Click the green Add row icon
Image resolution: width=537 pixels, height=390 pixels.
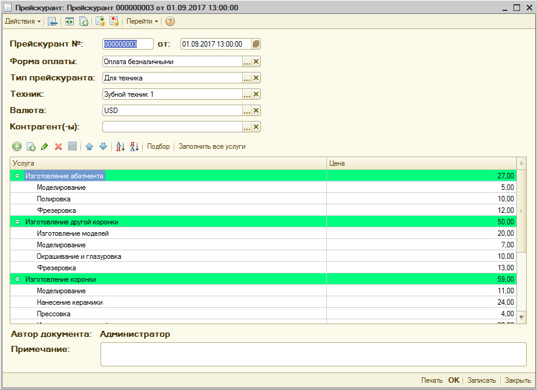click(16, 146)
